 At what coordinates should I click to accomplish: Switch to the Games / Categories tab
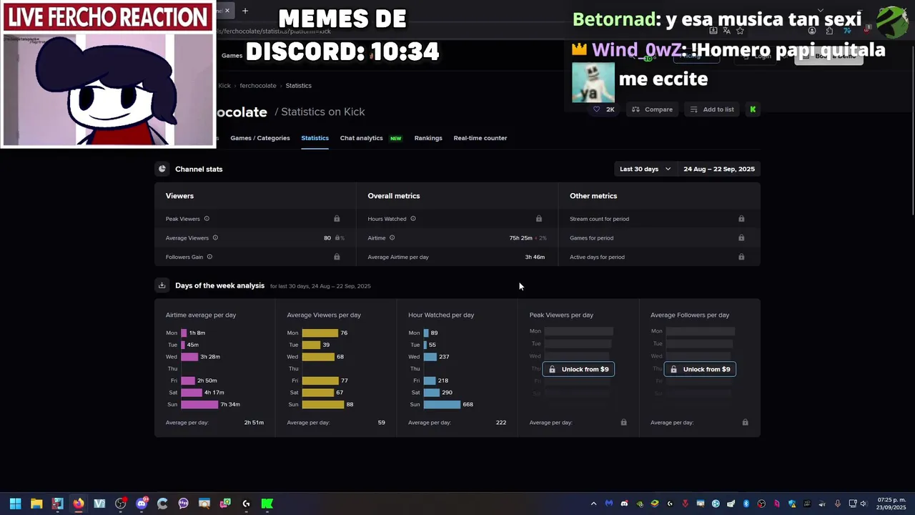point(260,138)
